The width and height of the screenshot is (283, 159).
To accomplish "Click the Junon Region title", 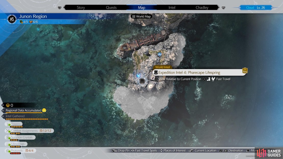I will coord(33,16).
